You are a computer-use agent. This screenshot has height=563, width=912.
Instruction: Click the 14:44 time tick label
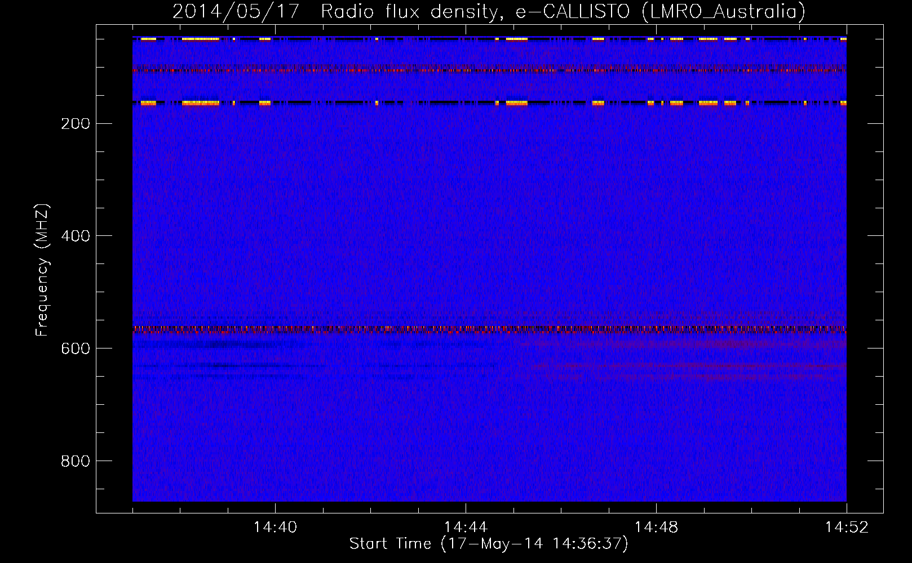[466, 528]
